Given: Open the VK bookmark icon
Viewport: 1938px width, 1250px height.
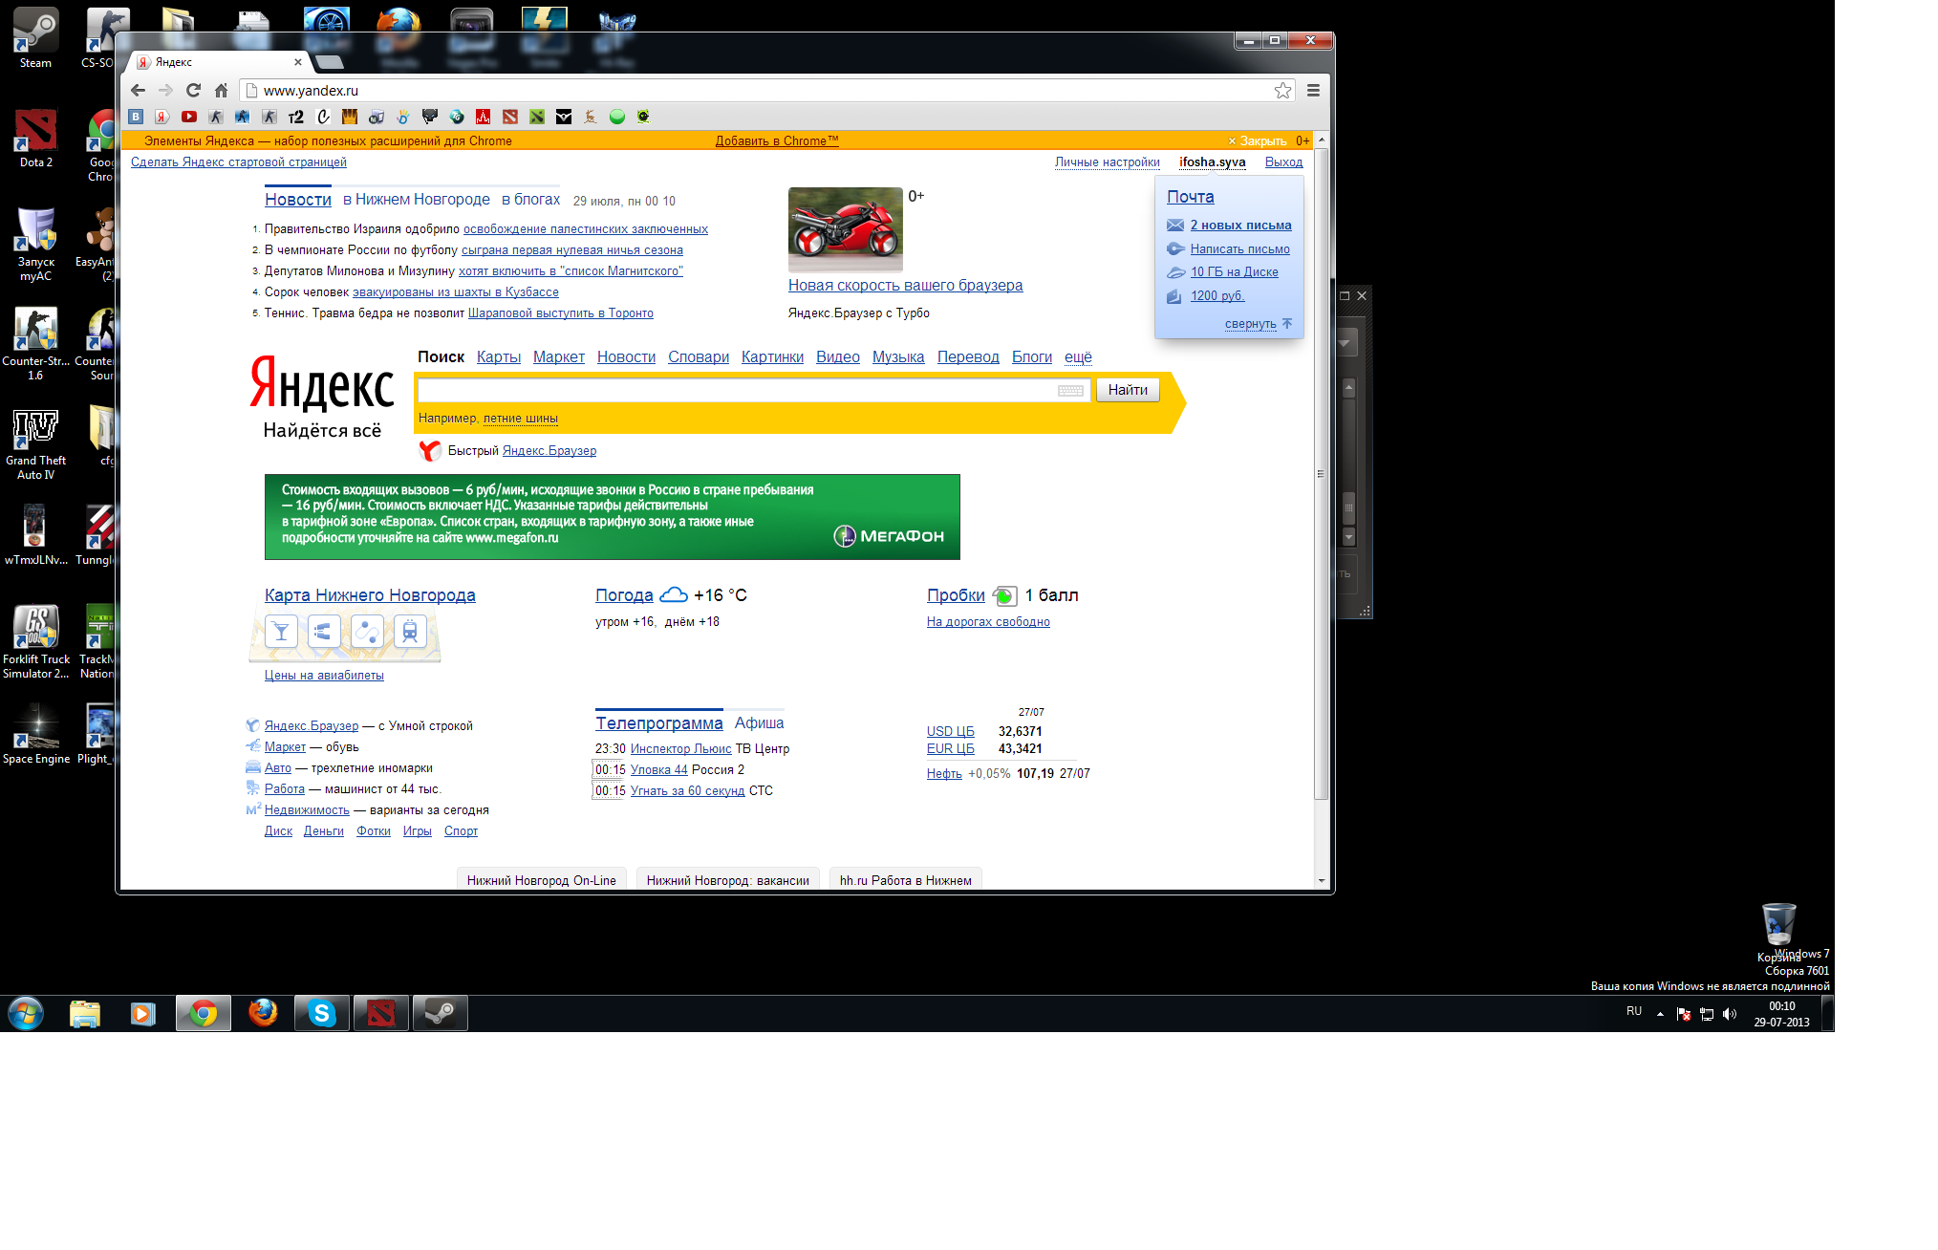Looking at the screenshot, I should [136, 117].
